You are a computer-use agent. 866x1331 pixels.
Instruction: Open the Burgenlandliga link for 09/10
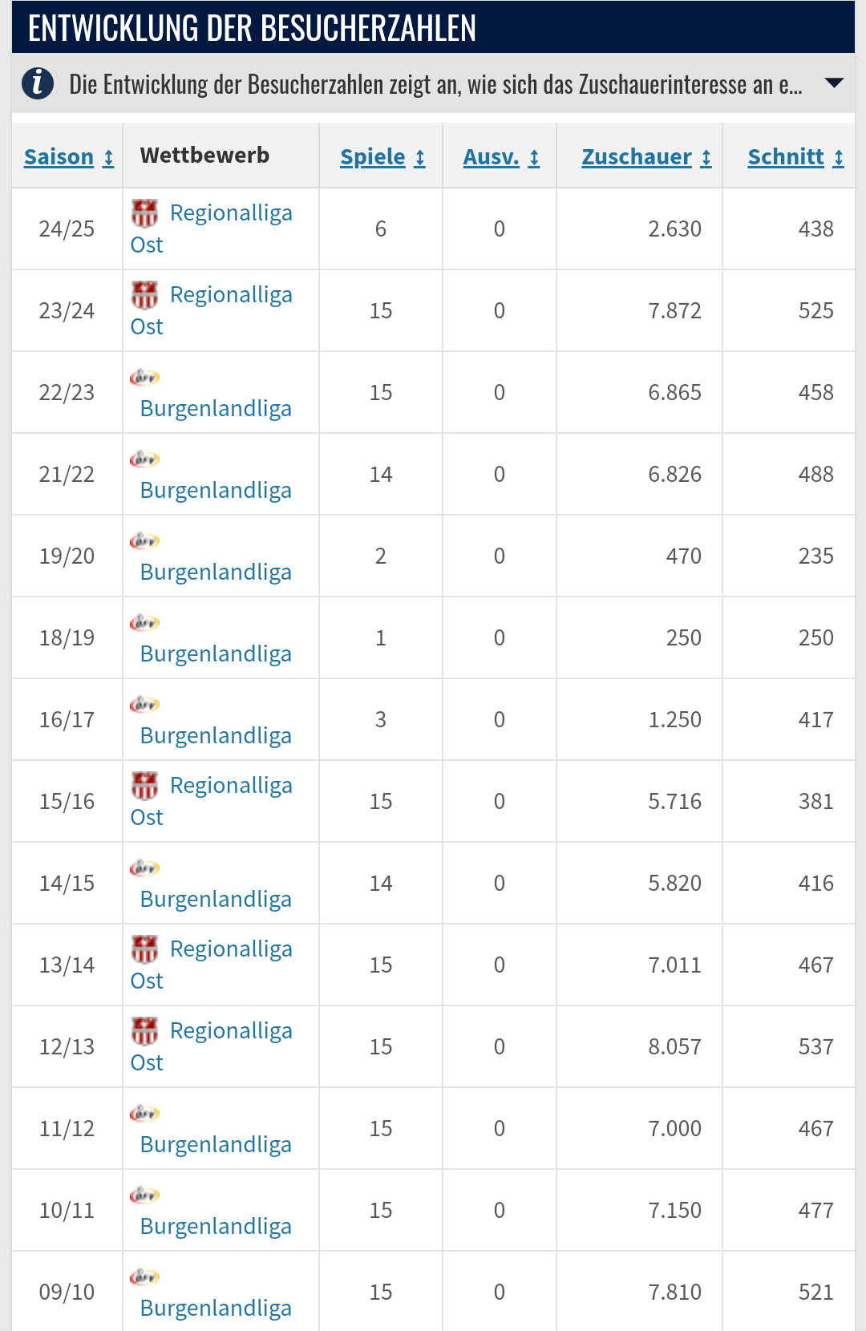216,1308
